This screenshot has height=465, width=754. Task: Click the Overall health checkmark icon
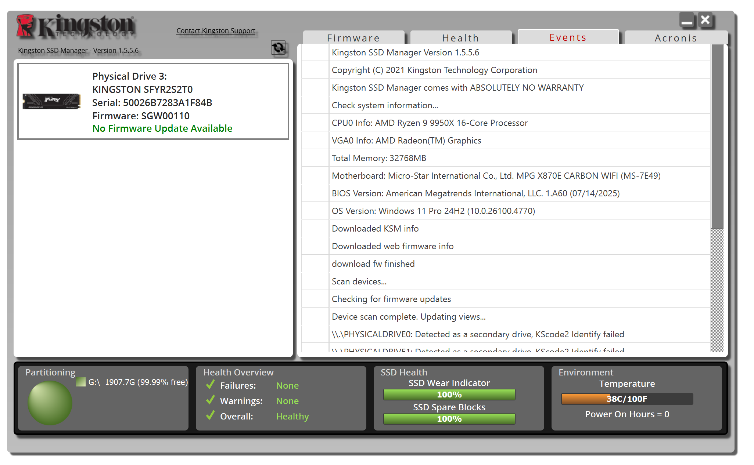pyautogui.click(x=211, y=416)
